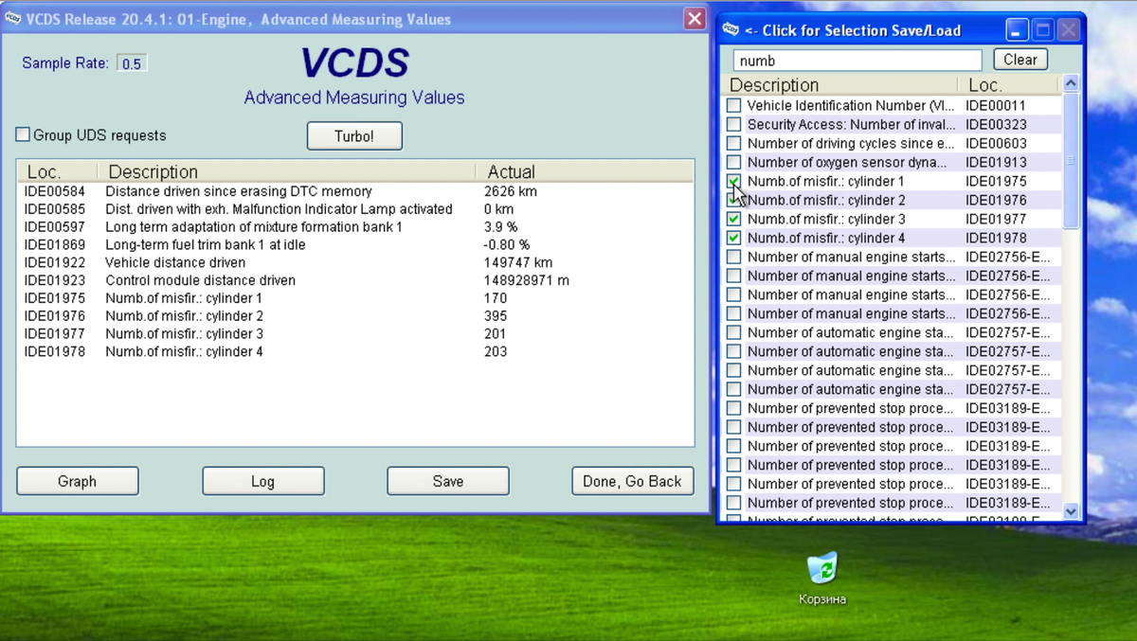The image size is (1137, 641).
Task: Click the scroll-down arrow in the selection list
Action: point(1071,511)
